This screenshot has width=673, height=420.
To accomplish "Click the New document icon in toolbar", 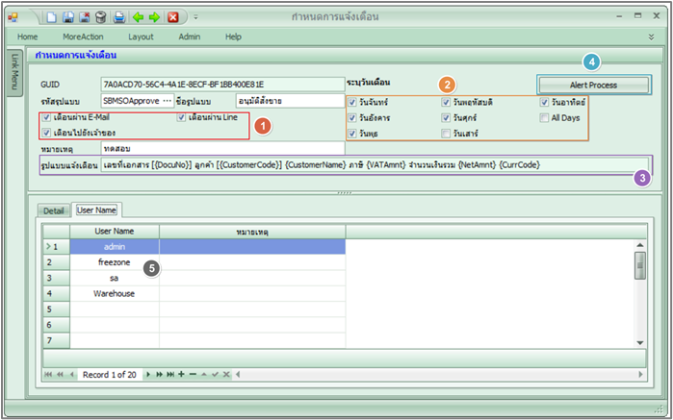I will (x=51, y=17).
